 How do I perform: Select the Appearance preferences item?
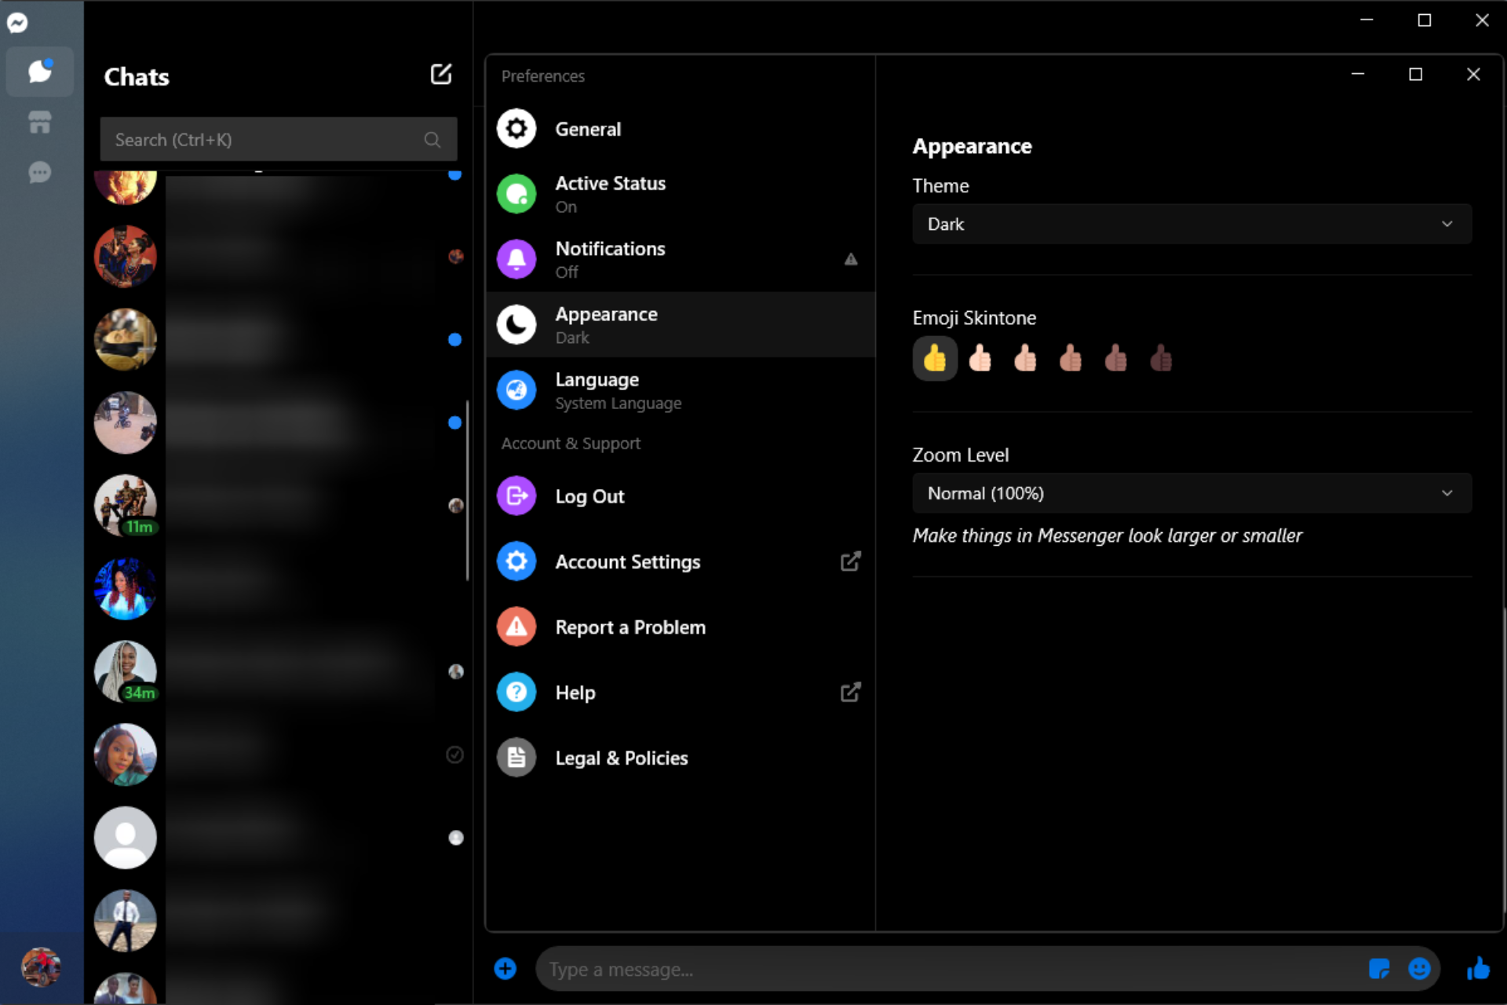coord(681,324)
